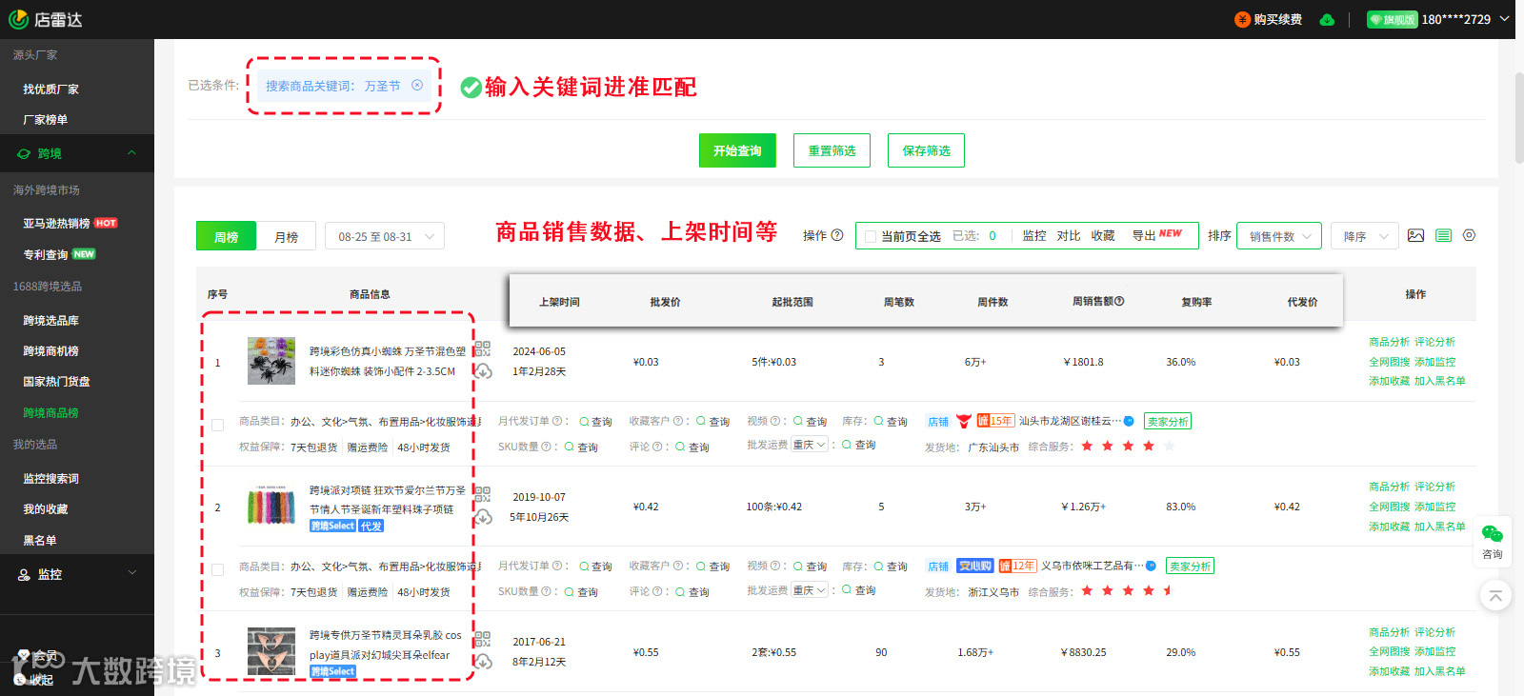The width and height of the screenshot is (1524, 696).
Task: Switch to image grid view icon
Action: click(1416, 235)
